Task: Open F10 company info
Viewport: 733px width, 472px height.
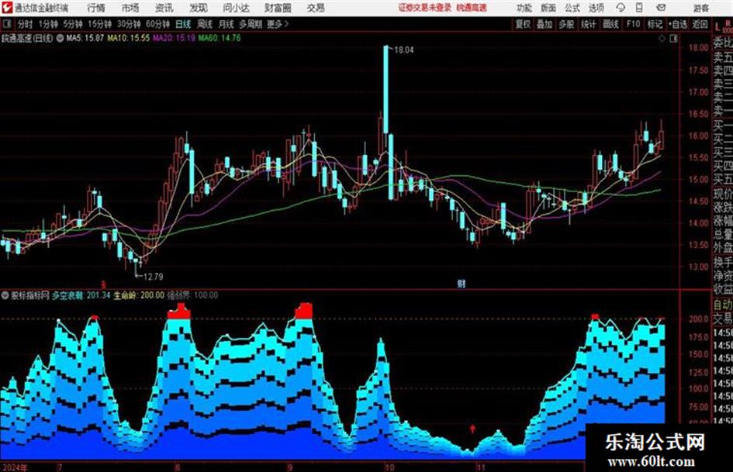Action: (x=633, y=24)
